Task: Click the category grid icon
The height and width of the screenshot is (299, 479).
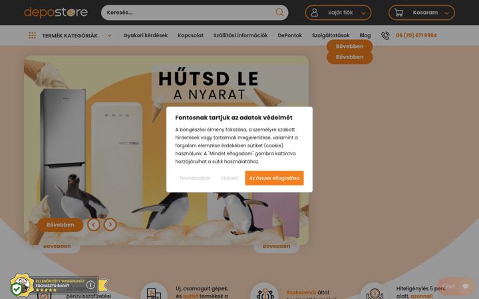Action: (32, 35)
